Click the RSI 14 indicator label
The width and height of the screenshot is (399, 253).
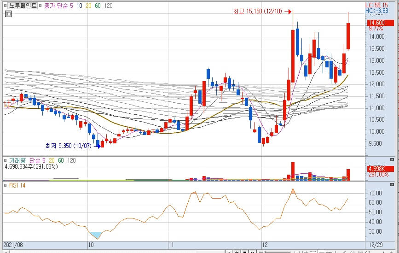pos(17,185)
